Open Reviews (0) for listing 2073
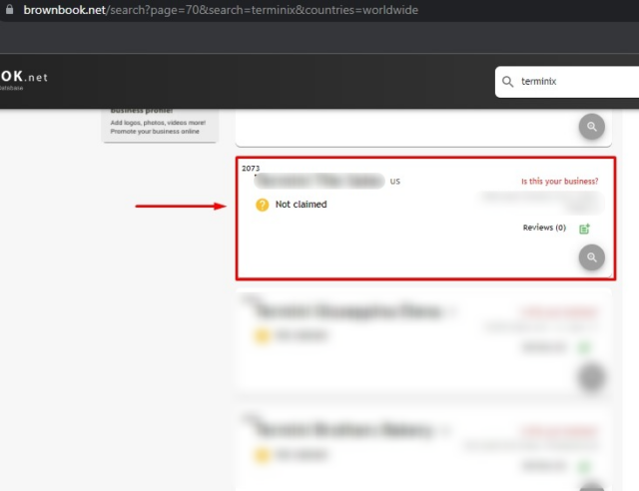The image size is (639, 491). [544, 228]
